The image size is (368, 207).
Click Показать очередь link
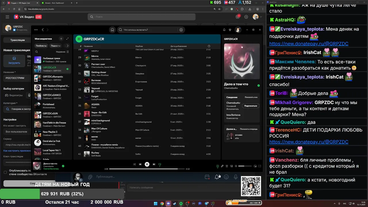pos(249,129)
